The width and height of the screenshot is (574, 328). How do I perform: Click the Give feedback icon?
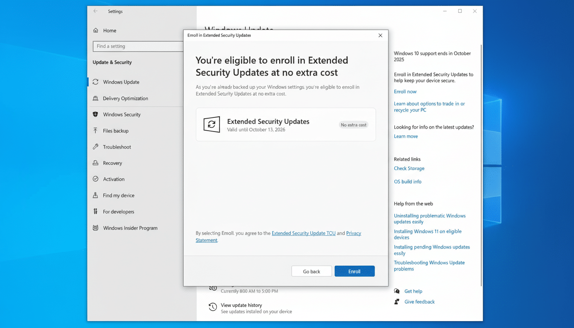point(396,302)
